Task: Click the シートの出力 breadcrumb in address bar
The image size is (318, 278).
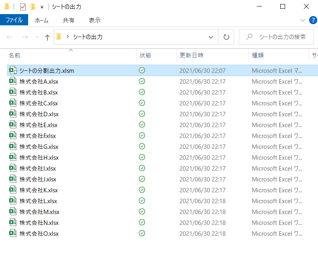Action: point(88,37)
